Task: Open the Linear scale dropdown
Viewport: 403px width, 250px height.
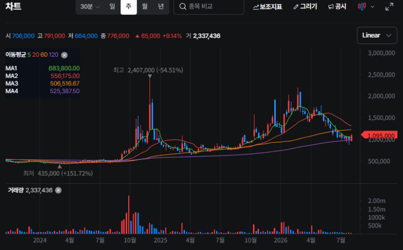Action: [377, 35]
